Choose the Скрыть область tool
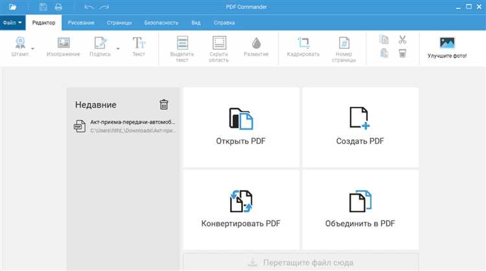This screenshot has width=486, height=271. pos(219,49)
